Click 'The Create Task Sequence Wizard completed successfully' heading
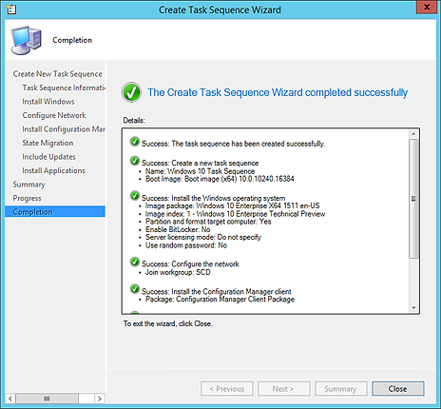 (x=278, y=92)
